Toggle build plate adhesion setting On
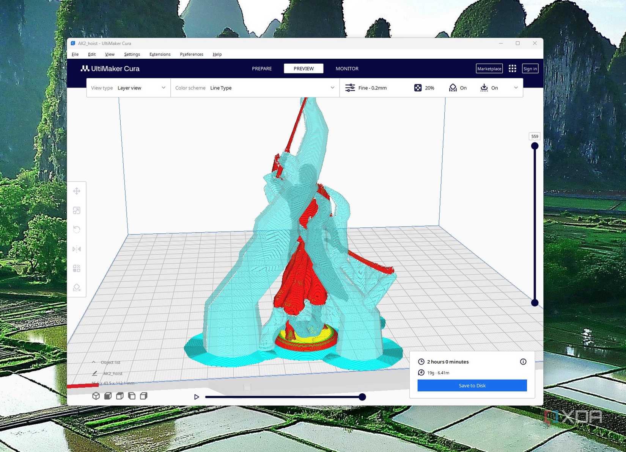This screenshot has height=452, width=626. 489,88
